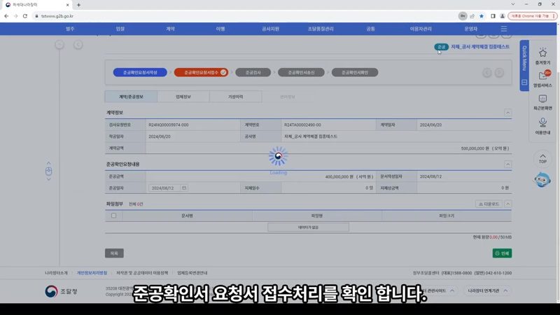
Task: Click the Quick Menu collapse icon
Action: coord(524,83)
